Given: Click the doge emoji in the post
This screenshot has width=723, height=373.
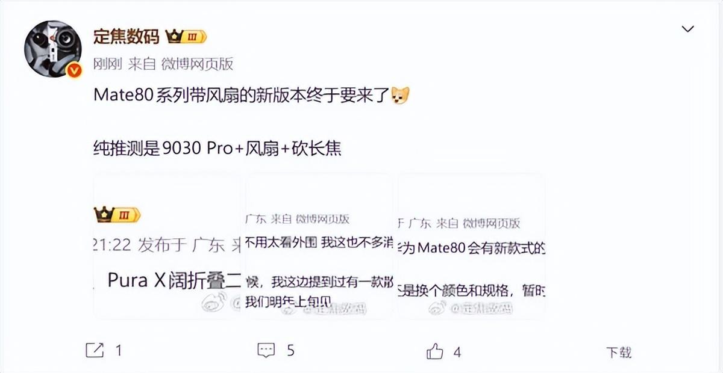Looking at the screenshot, I should click(400, 95).
